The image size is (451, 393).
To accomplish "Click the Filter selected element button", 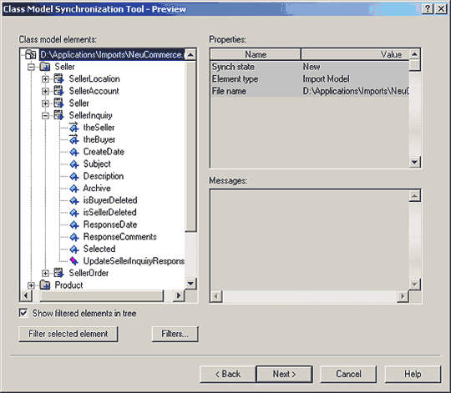I will [x=68, y=334].
